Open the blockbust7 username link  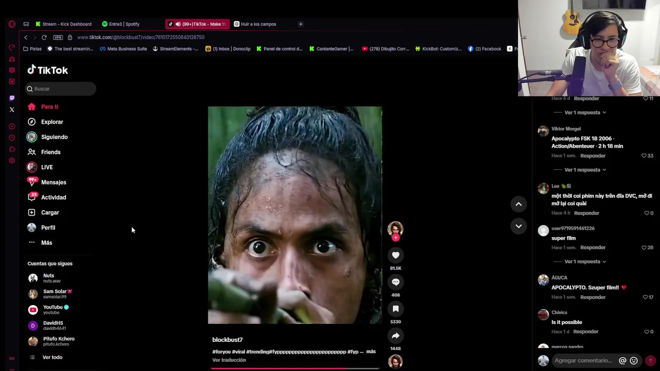[227, 340]
